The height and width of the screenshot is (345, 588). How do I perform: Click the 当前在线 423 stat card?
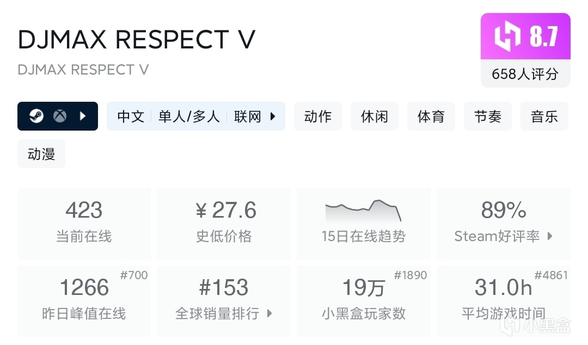84,224
